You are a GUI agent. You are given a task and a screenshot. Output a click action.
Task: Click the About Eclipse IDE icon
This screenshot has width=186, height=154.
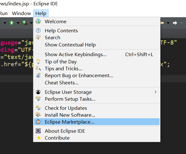[x=38, y=131]
